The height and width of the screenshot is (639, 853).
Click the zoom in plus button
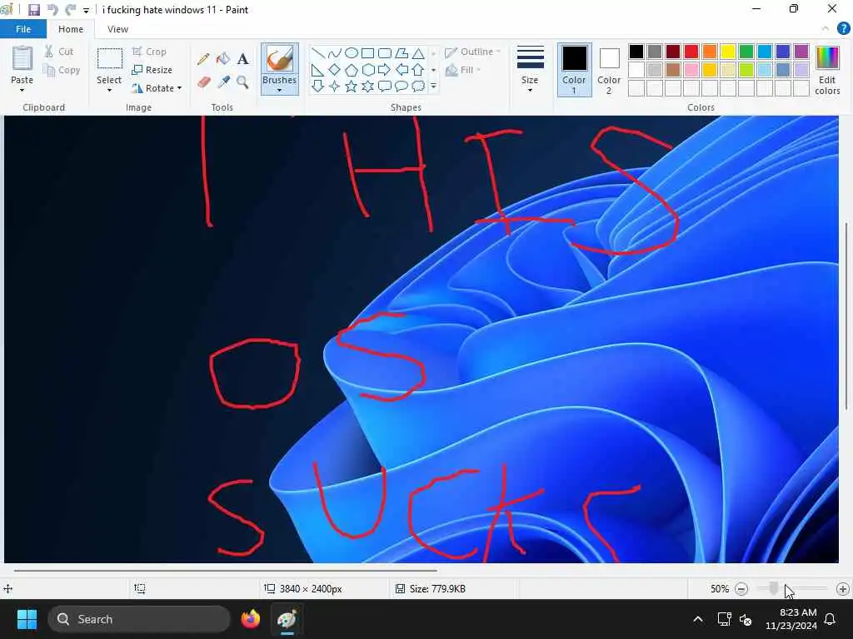[843, 589]
